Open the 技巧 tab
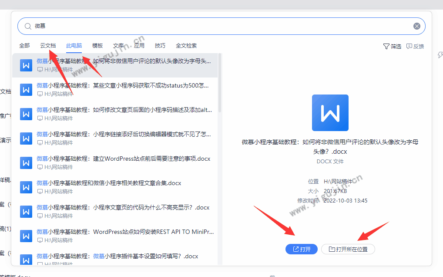The width and height of the screenshot is (443, 277). click(160, 45)
